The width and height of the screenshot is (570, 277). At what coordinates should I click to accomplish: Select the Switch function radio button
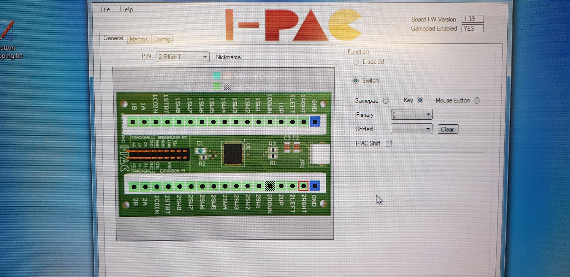click(355, 80)
